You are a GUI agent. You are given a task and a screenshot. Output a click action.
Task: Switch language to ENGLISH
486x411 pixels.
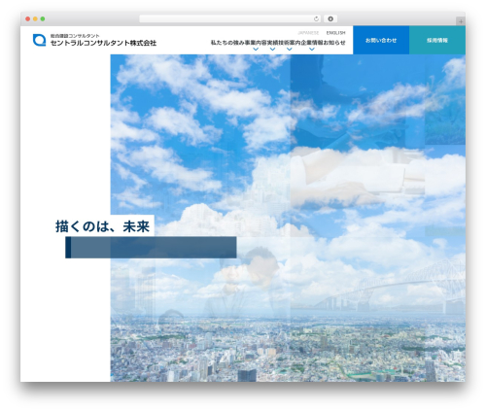[335, 33]
